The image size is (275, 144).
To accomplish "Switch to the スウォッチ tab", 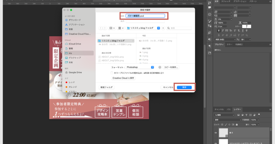I will pyautogui.click(x=226, y=1).
